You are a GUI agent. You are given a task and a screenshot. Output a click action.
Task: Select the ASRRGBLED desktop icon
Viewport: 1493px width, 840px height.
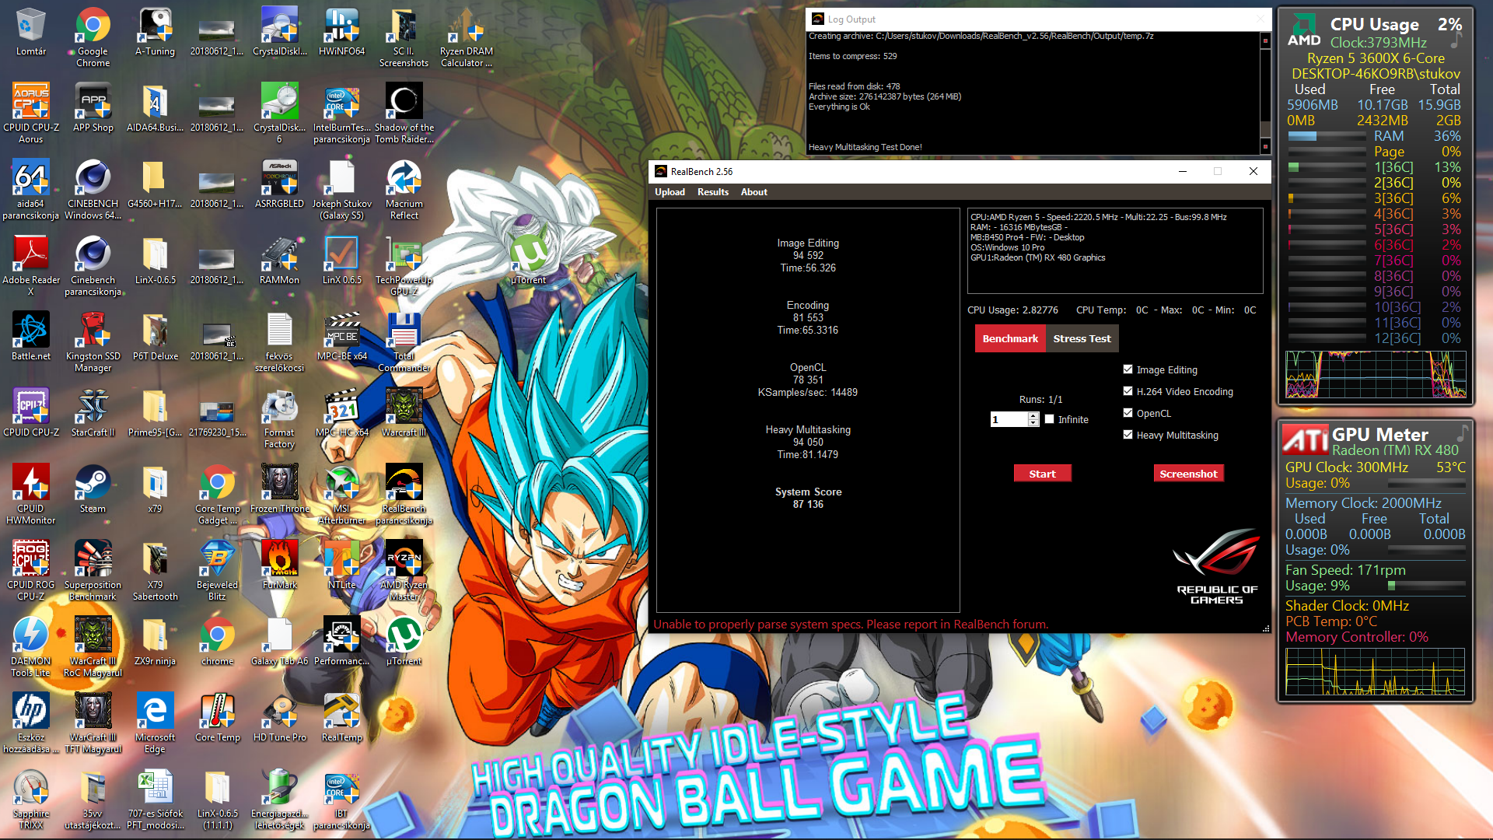point(279,184)
